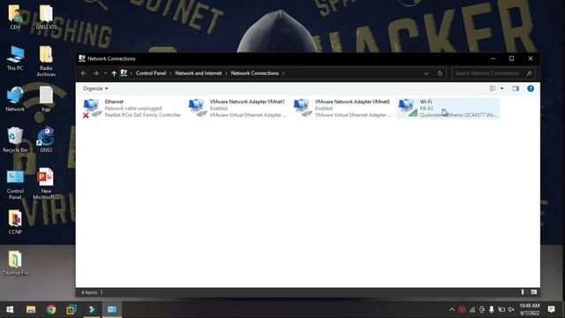This screenshot has width=565, height=318.
Task: Click the change your view icon
Action: tap(493, 88)
